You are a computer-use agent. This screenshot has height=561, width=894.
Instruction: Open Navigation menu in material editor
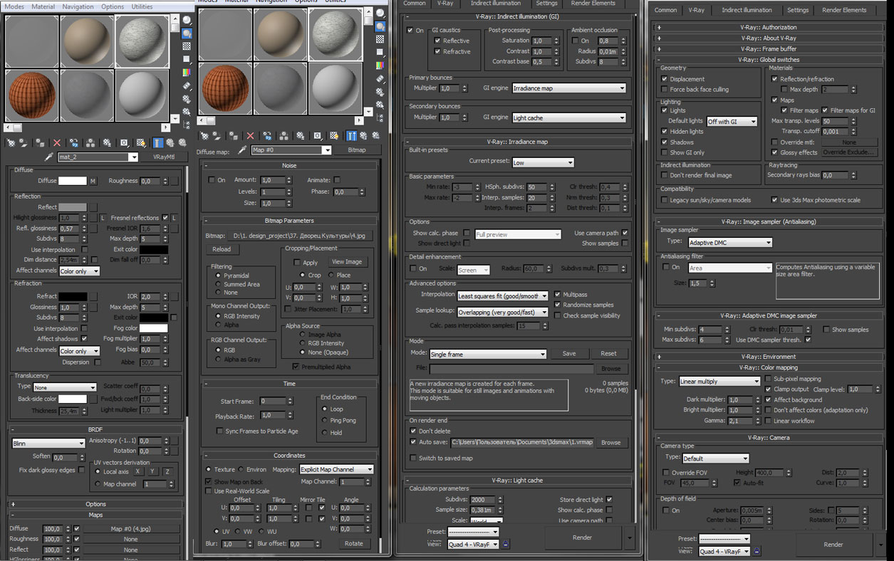coord(78,6)
